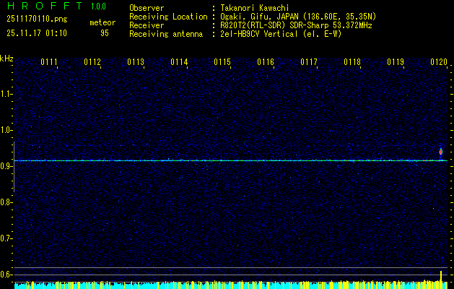Click the meteor count value 95
This screenshot has width=454, height=289.
(x=105, y=33)
